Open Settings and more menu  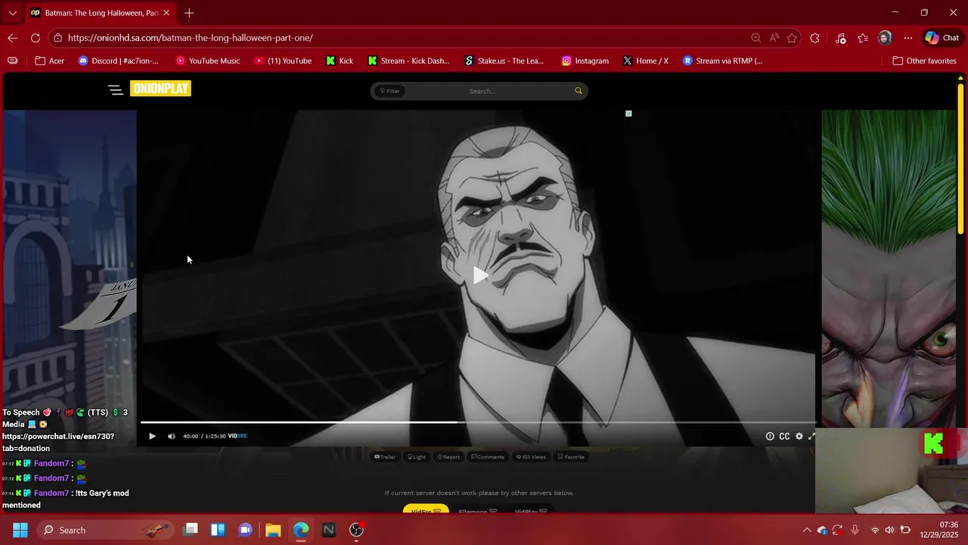tap(908, 38)
